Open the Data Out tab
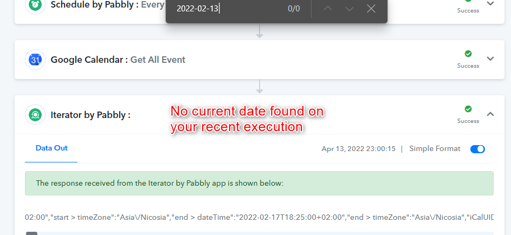The width and height of the screenshot is (511, 235). (x=51, y=148)
